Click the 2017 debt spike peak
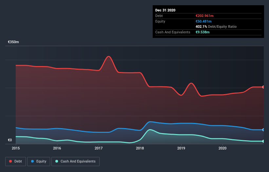 tap(108, 56)
